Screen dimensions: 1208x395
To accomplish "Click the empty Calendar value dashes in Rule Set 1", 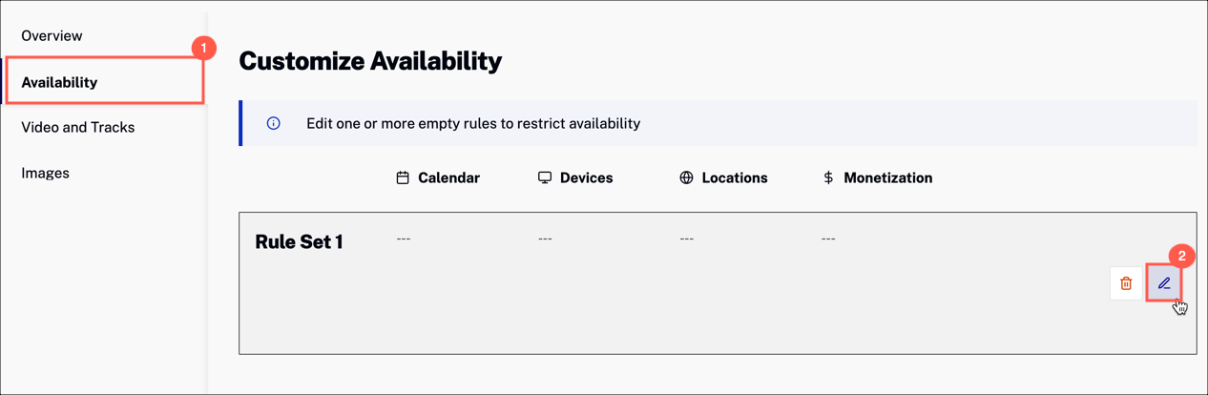I will tap(404, 239).
